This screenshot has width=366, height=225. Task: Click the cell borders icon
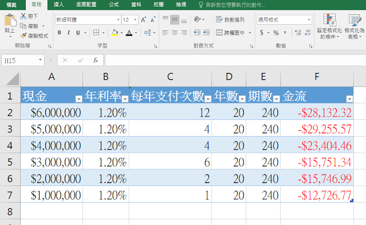pos(96,33)
